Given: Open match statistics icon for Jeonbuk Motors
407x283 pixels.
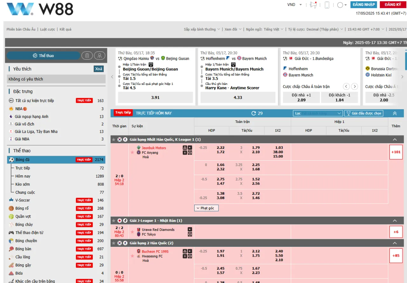Looking at the screenshot, I should 185,148.
